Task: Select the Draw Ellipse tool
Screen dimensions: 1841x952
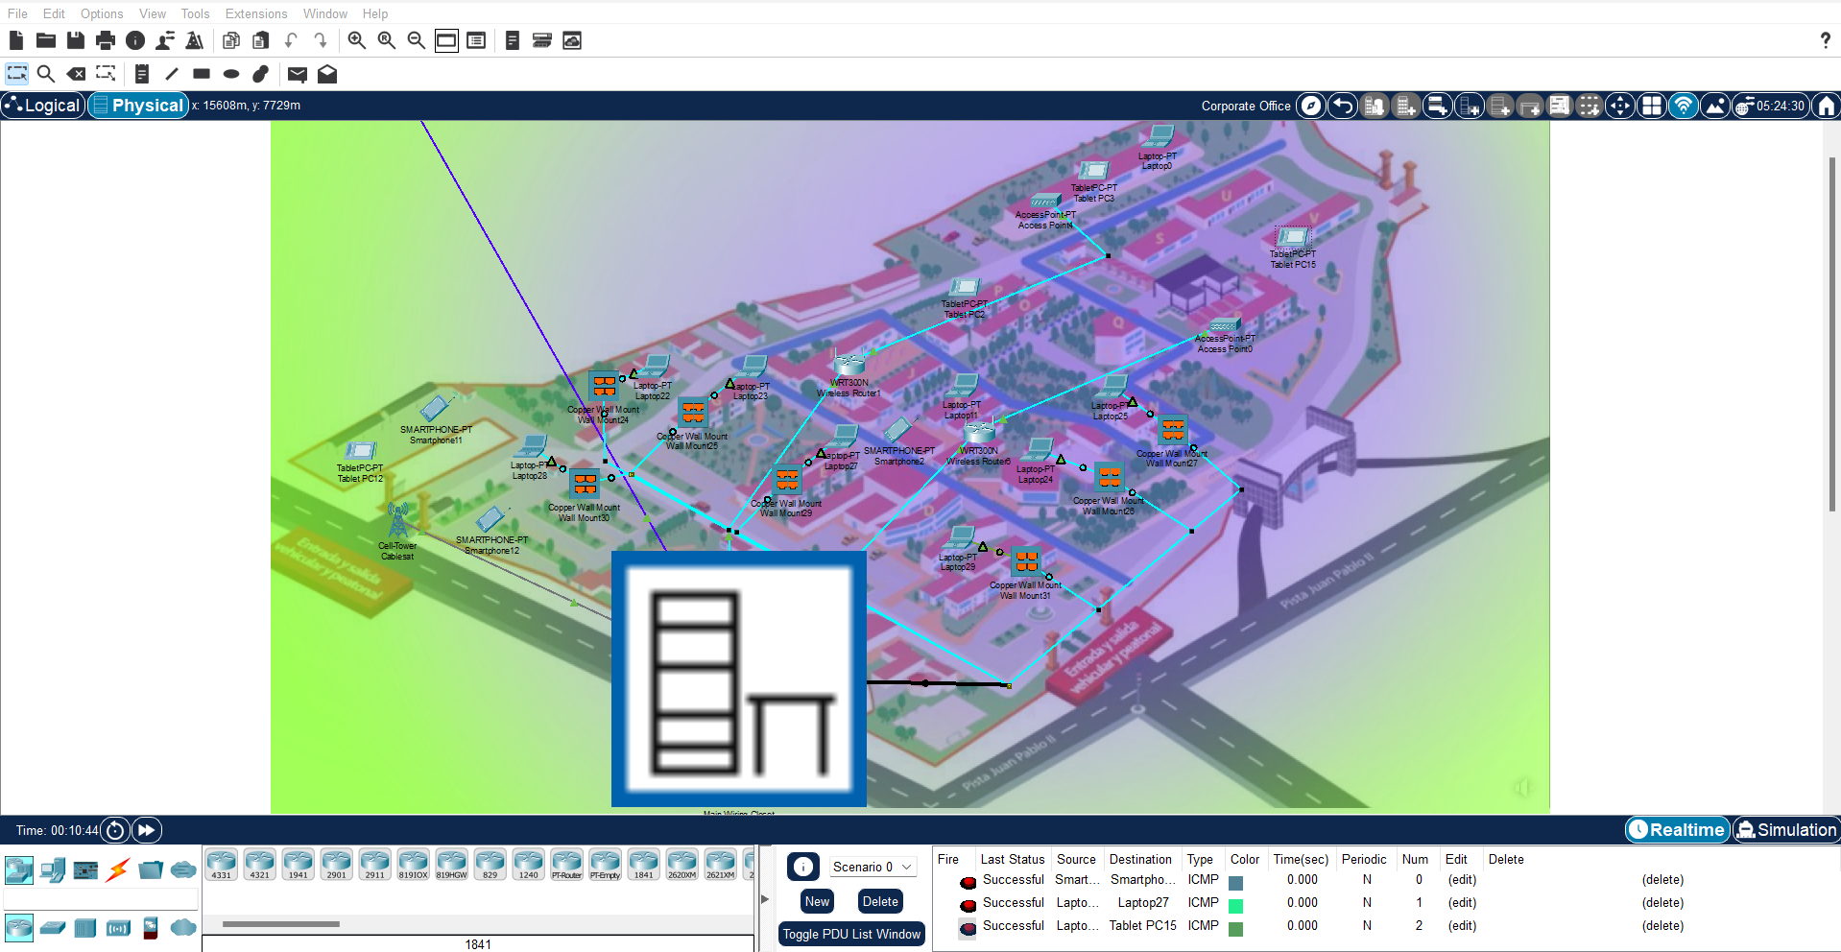Action: (231, 74)
